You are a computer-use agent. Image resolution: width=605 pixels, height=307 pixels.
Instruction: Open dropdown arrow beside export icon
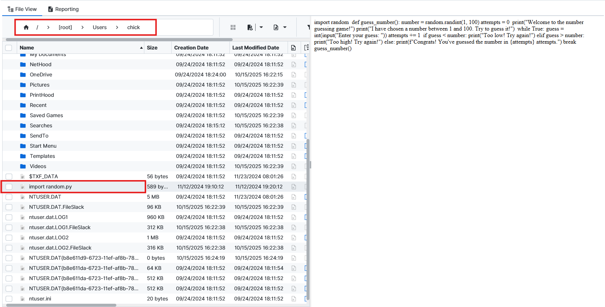point(285,27)
